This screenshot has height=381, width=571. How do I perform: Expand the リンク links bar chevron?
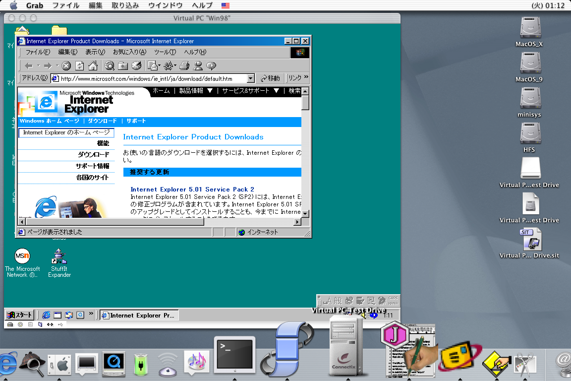click(306, 78)
